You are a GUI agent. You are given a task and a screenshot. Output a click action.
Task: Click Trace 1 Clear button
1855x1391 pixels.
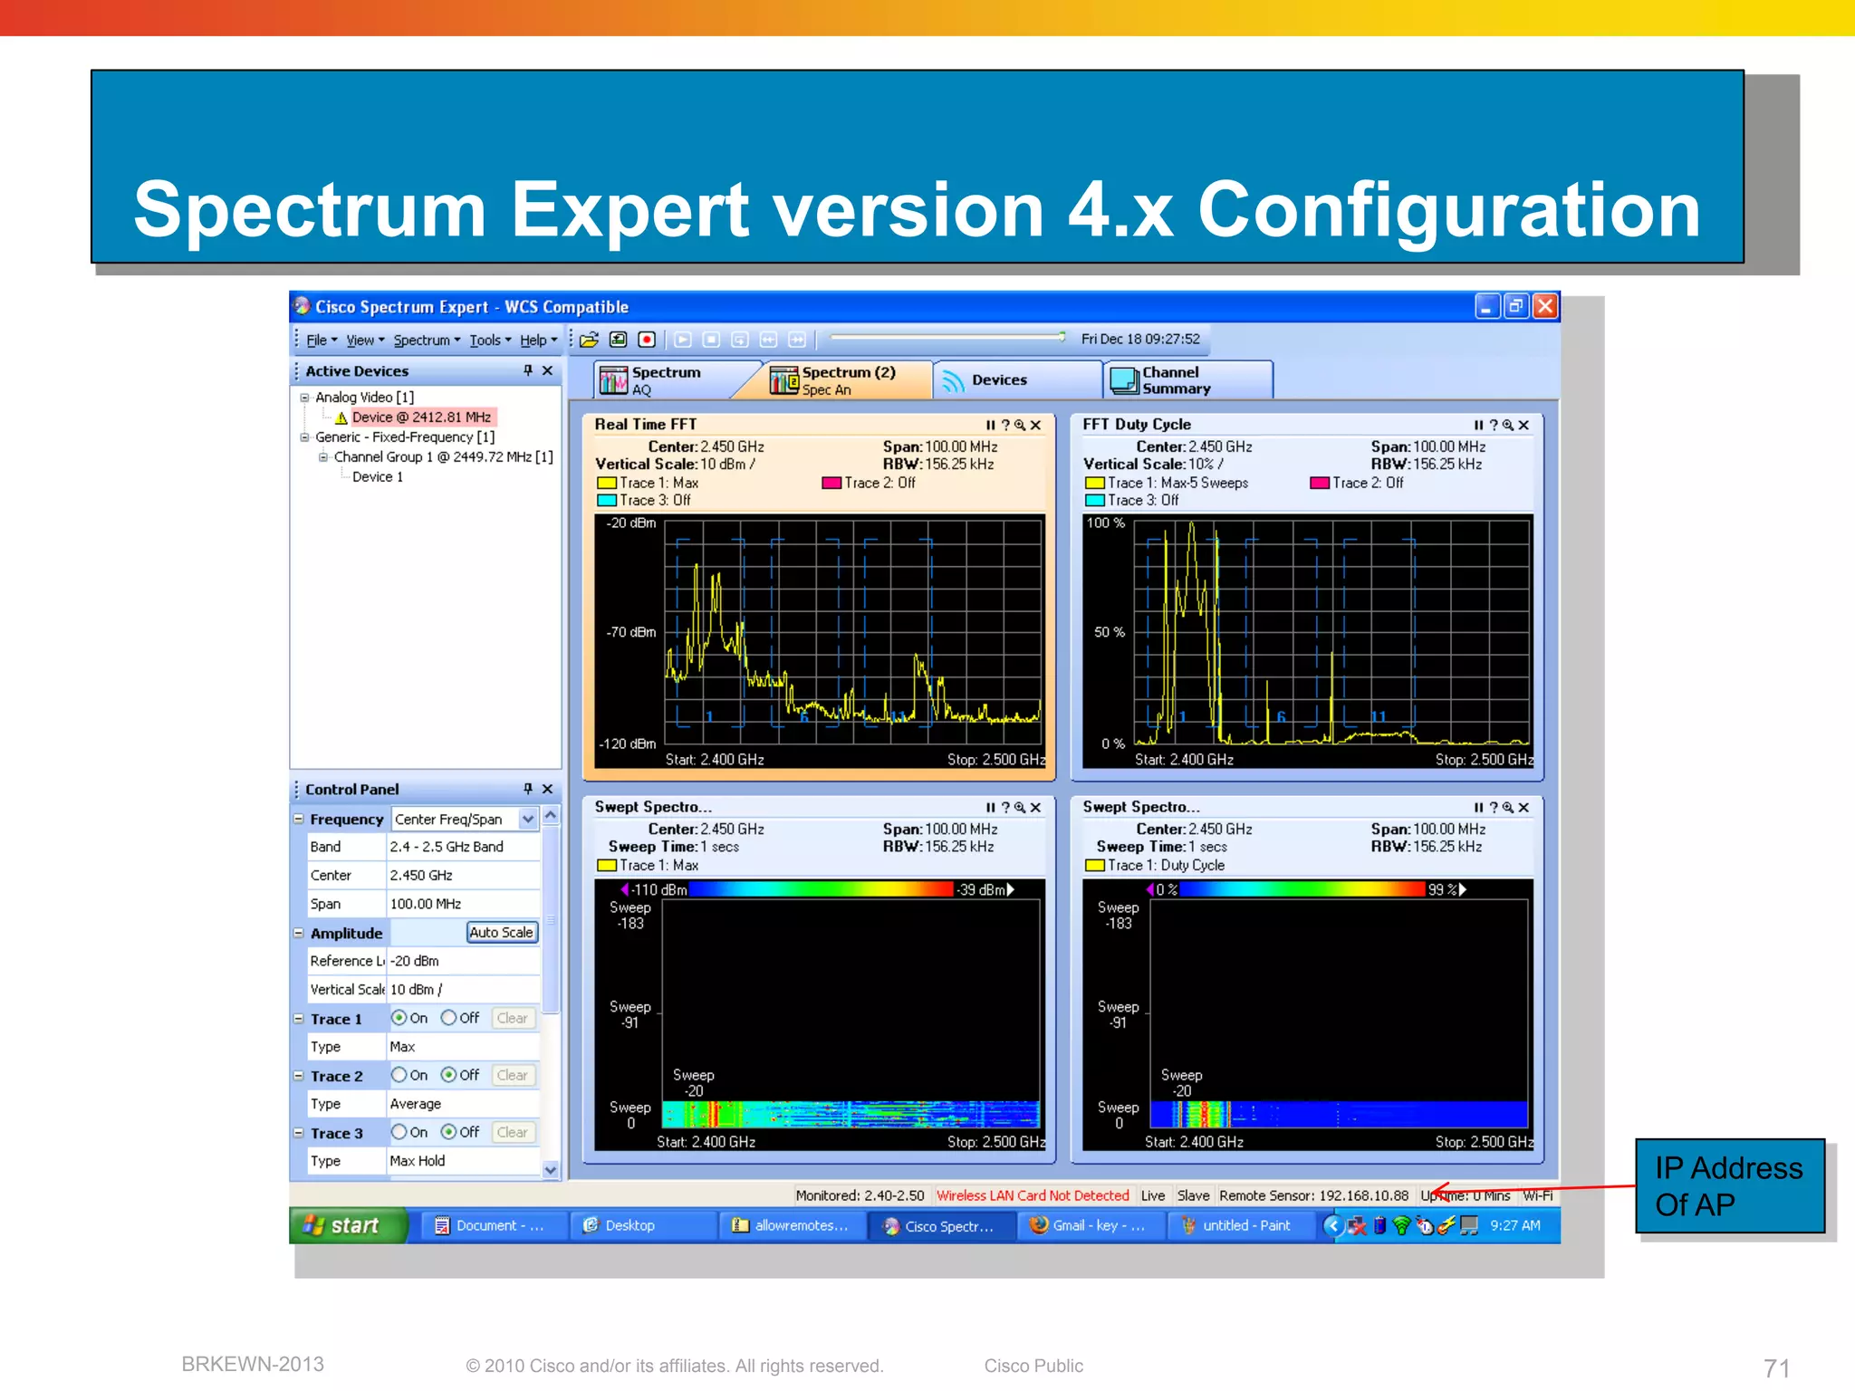click(513, 1018)
